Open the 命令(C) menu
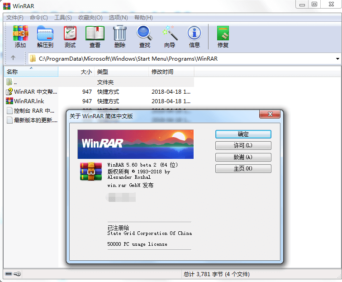 click(x=39, y=18)
